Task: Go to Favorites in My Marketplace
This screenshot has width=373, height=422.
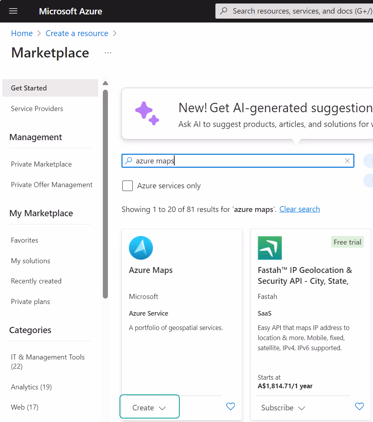Action: click(x=24, y=240)
